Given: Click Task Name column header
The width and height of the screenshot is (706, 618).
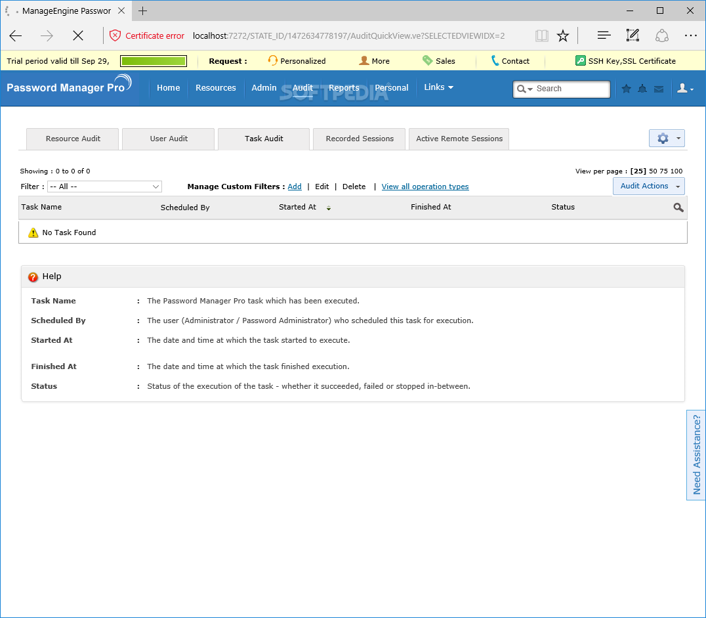Looking at the screenshot, I should [x=41, y=207].
